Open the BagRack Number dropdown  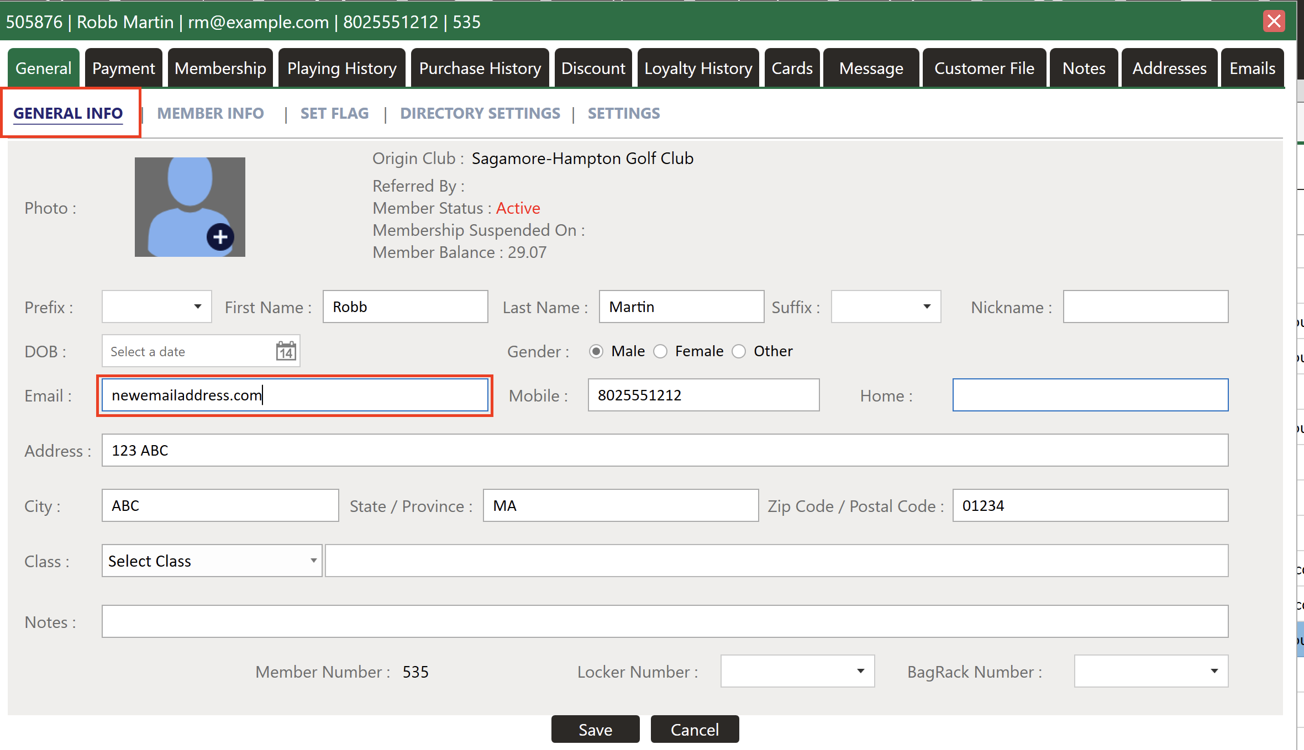(1151, 671)
